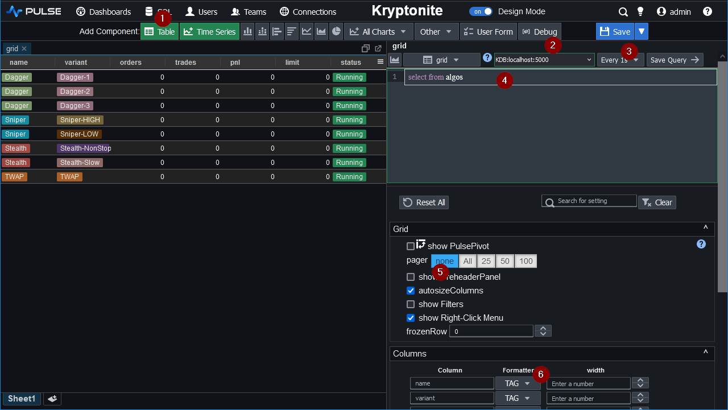The height and width of the screenshot is (410, 728).
Task: Click frozenRow stepper arrows
Action: point(543,331)
